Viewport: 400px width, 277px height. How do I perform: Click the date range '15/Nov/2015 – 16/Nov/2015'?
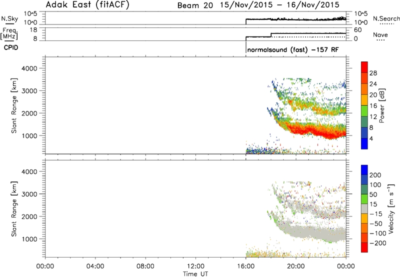279,5
